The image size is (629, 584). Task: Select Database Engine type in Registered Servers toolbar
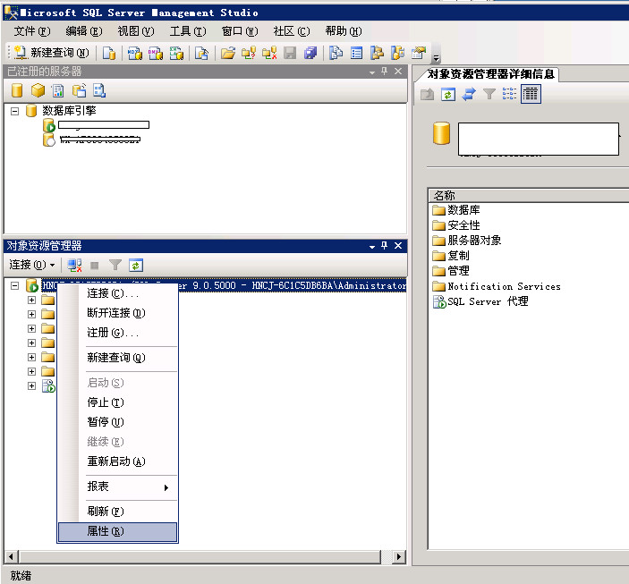tap(17, 90)
